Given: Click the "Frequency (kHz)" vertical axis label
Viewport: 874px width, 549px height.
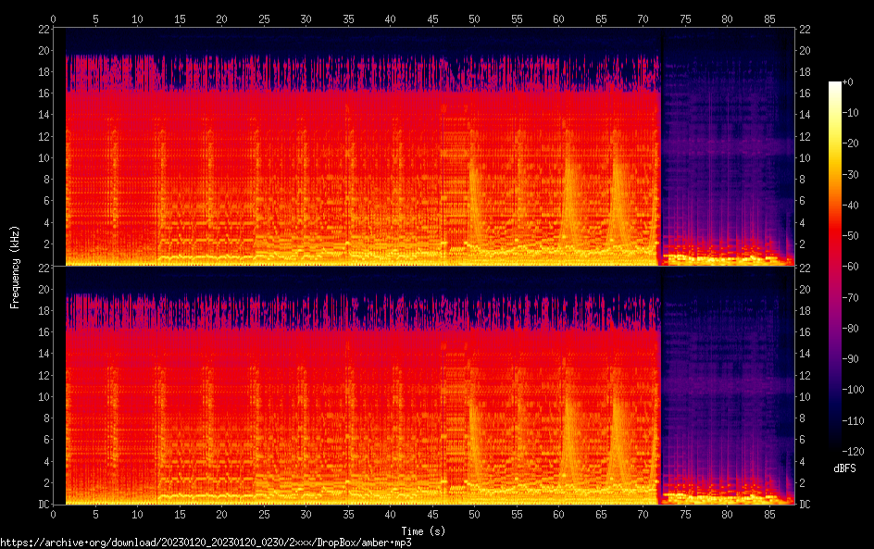Looking at the screenshot, I should 15,267.
